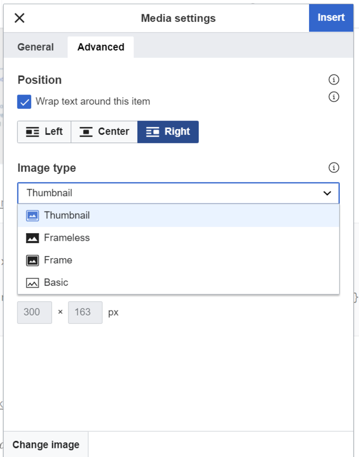This screenshot has height=457, width=359.
Task: Open the Position info tooltip icon
Action: coord(334,79)
